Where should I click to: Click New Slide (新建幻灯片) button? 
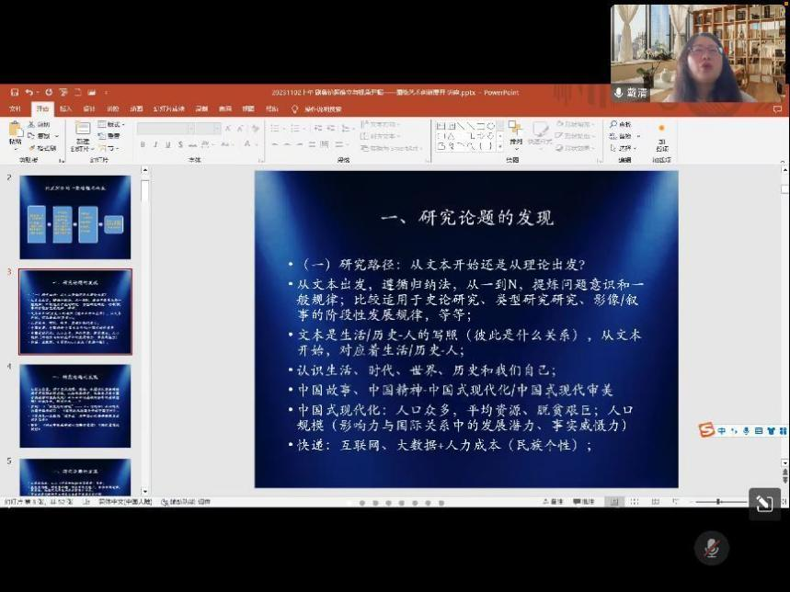pos(82,136)
